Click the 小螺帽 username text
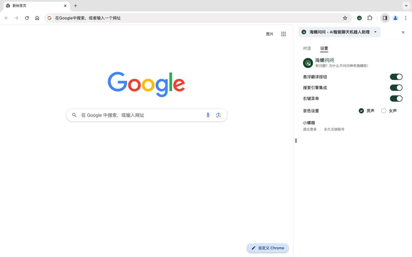Image resolution: width=412 pixels, height=257 pixels. pos(309,123)
